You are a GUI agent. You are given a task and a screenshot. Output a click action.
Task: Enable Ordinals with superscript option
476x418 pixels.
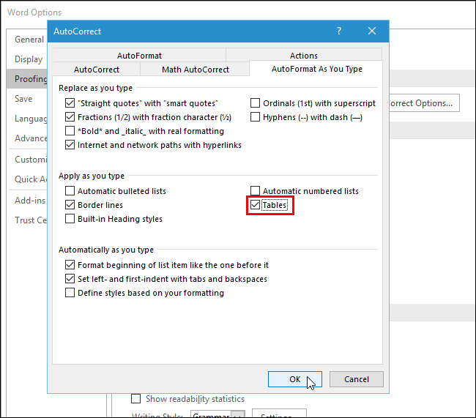click(x=255, y=103)
